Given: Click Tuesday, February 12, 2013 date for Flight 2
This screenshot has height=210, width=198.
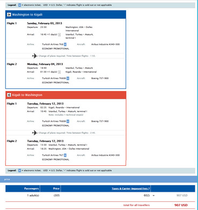Looking at the screenshot, I should (x=45, y=141).
